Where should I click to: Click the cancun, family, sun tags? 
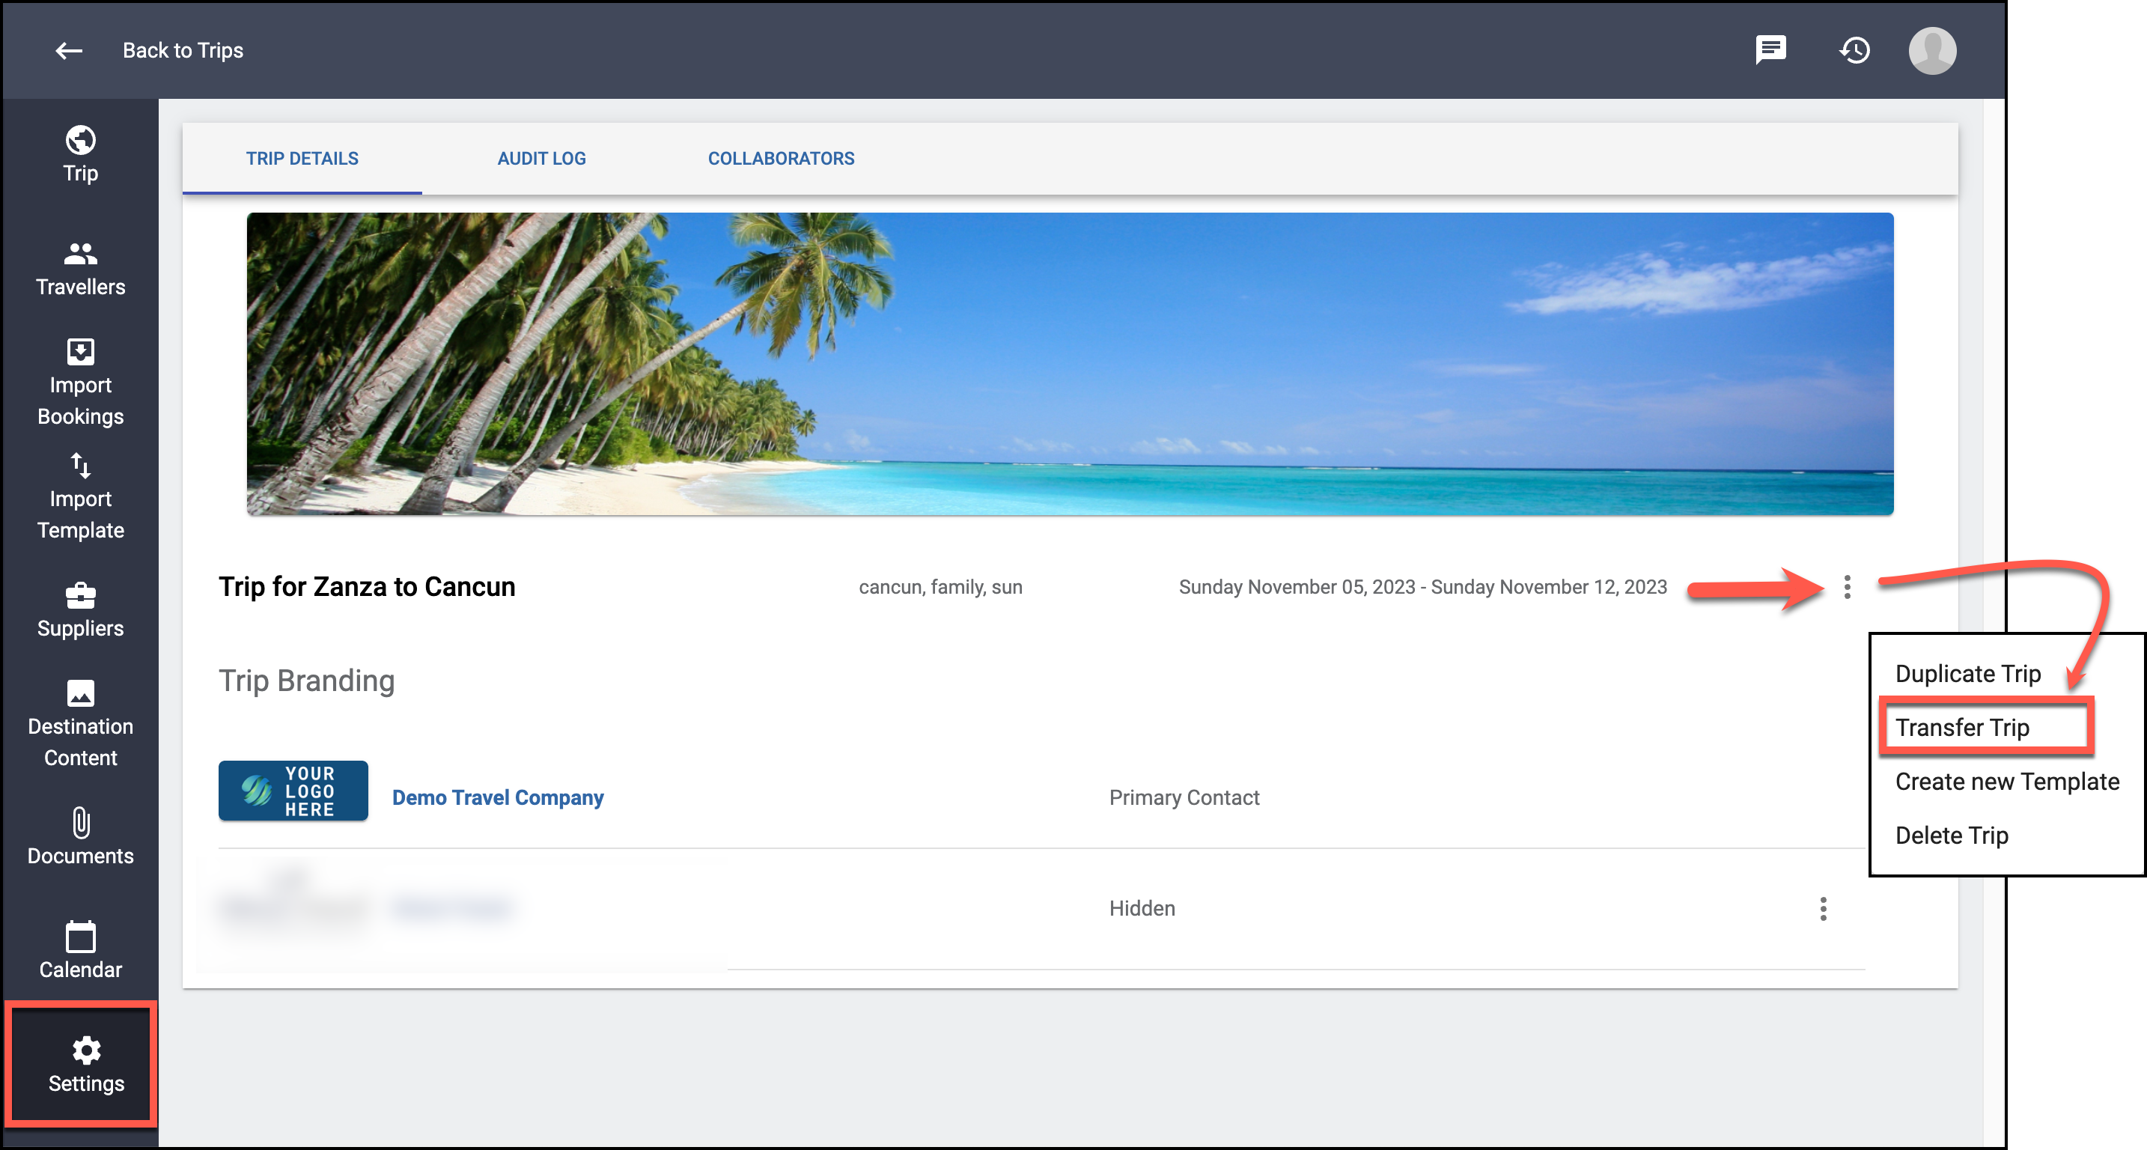[940, 587]
